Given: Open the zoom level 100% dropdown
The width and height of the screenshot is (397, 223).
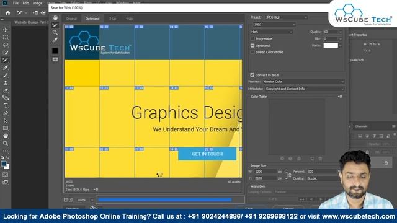Looking at the screenshot, I should [x=92, y=199].
